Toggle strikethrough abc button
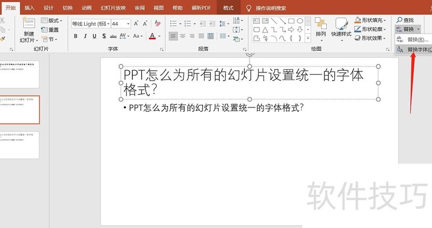 [113, 36]
